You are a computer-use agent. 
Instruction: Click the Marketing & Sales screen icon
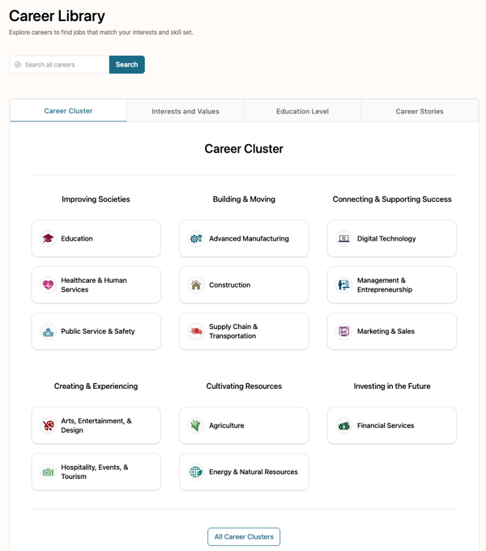pos(343,331)
